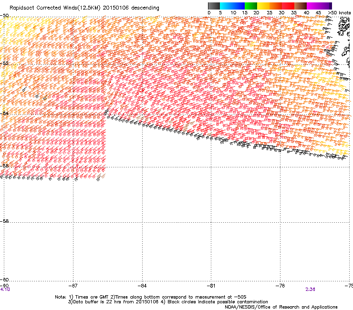Viewport: 353px width, 310px height.
Task: Click the '20150106 descending' date text in title
Action: click(x=131, y=8)
